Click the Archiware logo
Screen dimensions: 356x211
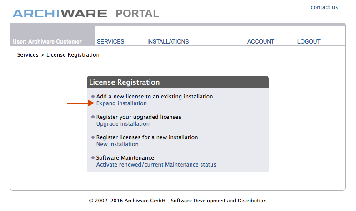60,14
